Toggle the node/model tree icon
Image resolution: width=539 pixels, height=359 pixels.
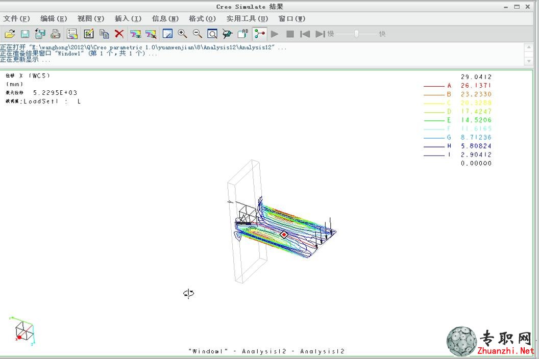259,34
